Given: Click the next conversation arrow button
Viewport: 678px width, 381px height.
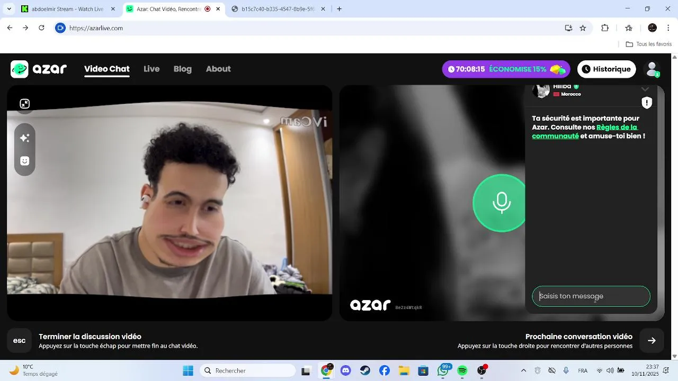Looking at the screenshot, I should point(652,341).
